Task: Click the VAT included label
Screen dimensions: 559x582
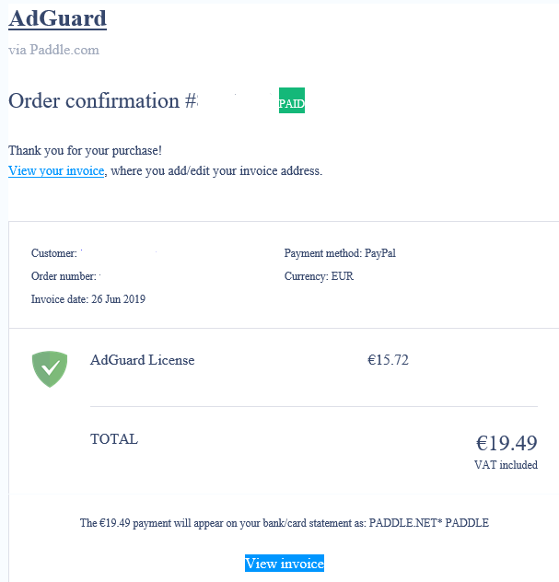Action: [506, 465]
